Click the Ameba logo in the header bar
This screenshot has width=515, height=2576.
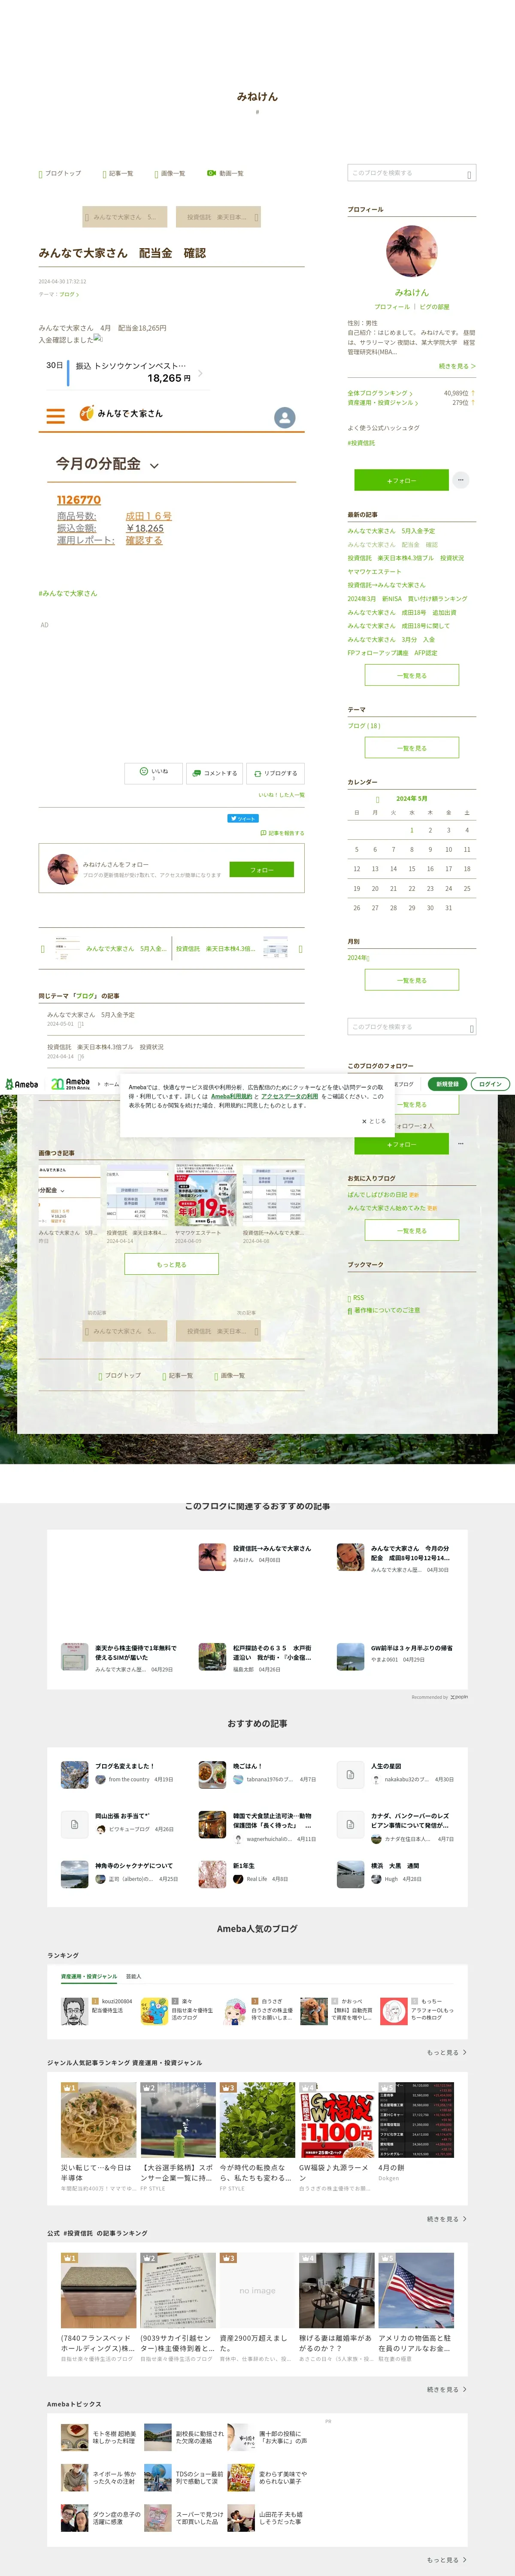[21, 1084]
